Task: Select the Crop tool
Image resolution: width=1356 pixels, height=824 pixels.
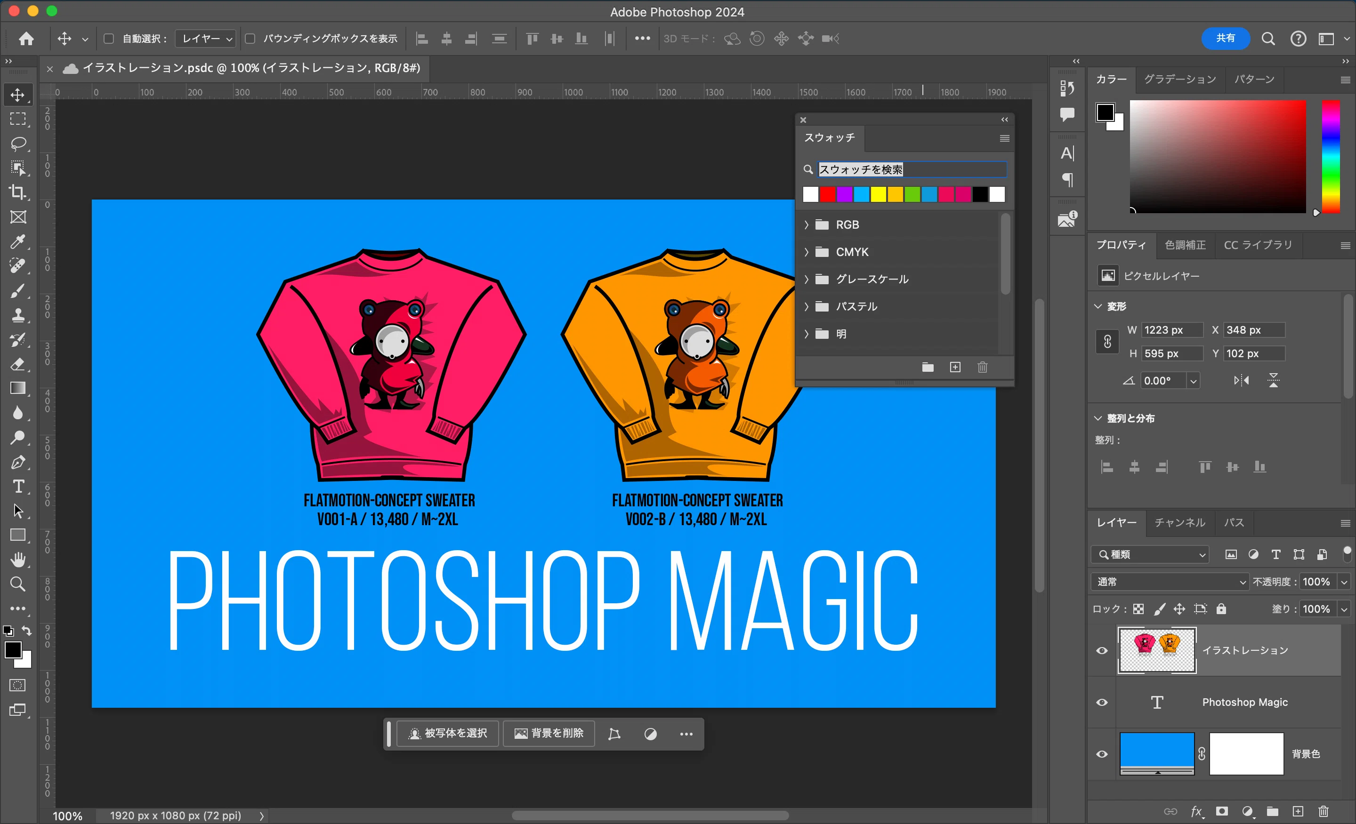Action: [18, 192]
